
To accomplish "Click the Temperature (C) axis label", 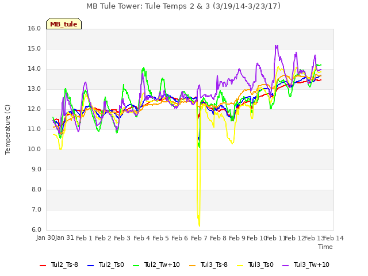I will click(x=7, y=129).
